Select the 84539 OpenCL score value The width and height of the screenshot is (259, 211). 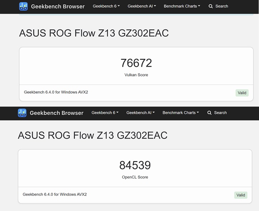click(135, 165)
